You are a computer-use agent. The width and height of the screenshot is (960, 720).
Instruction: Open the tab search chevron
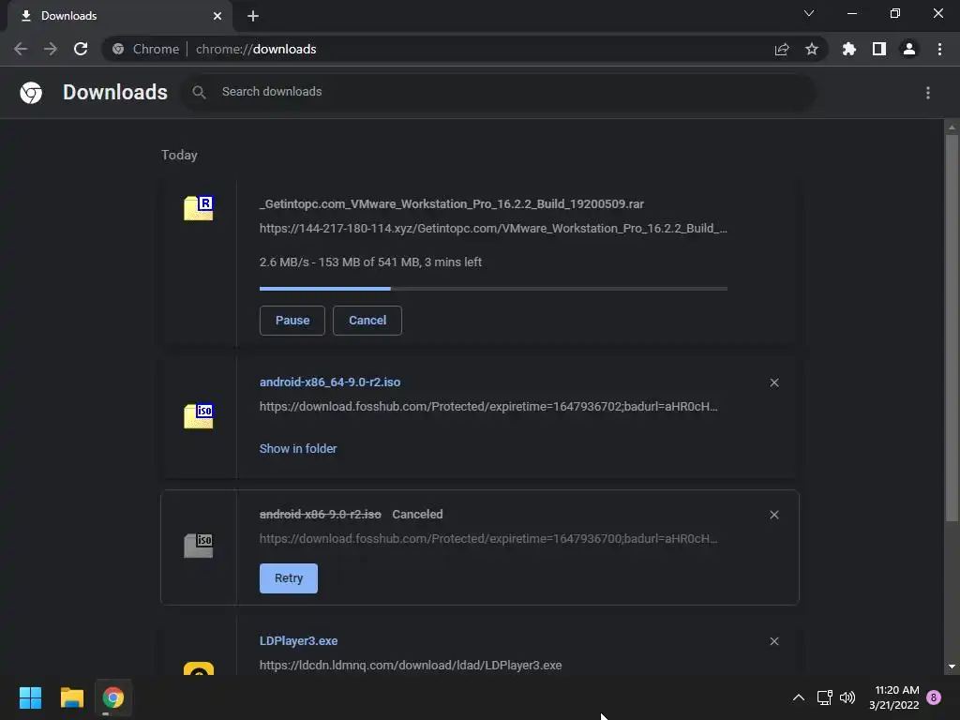tap(809, 13)
